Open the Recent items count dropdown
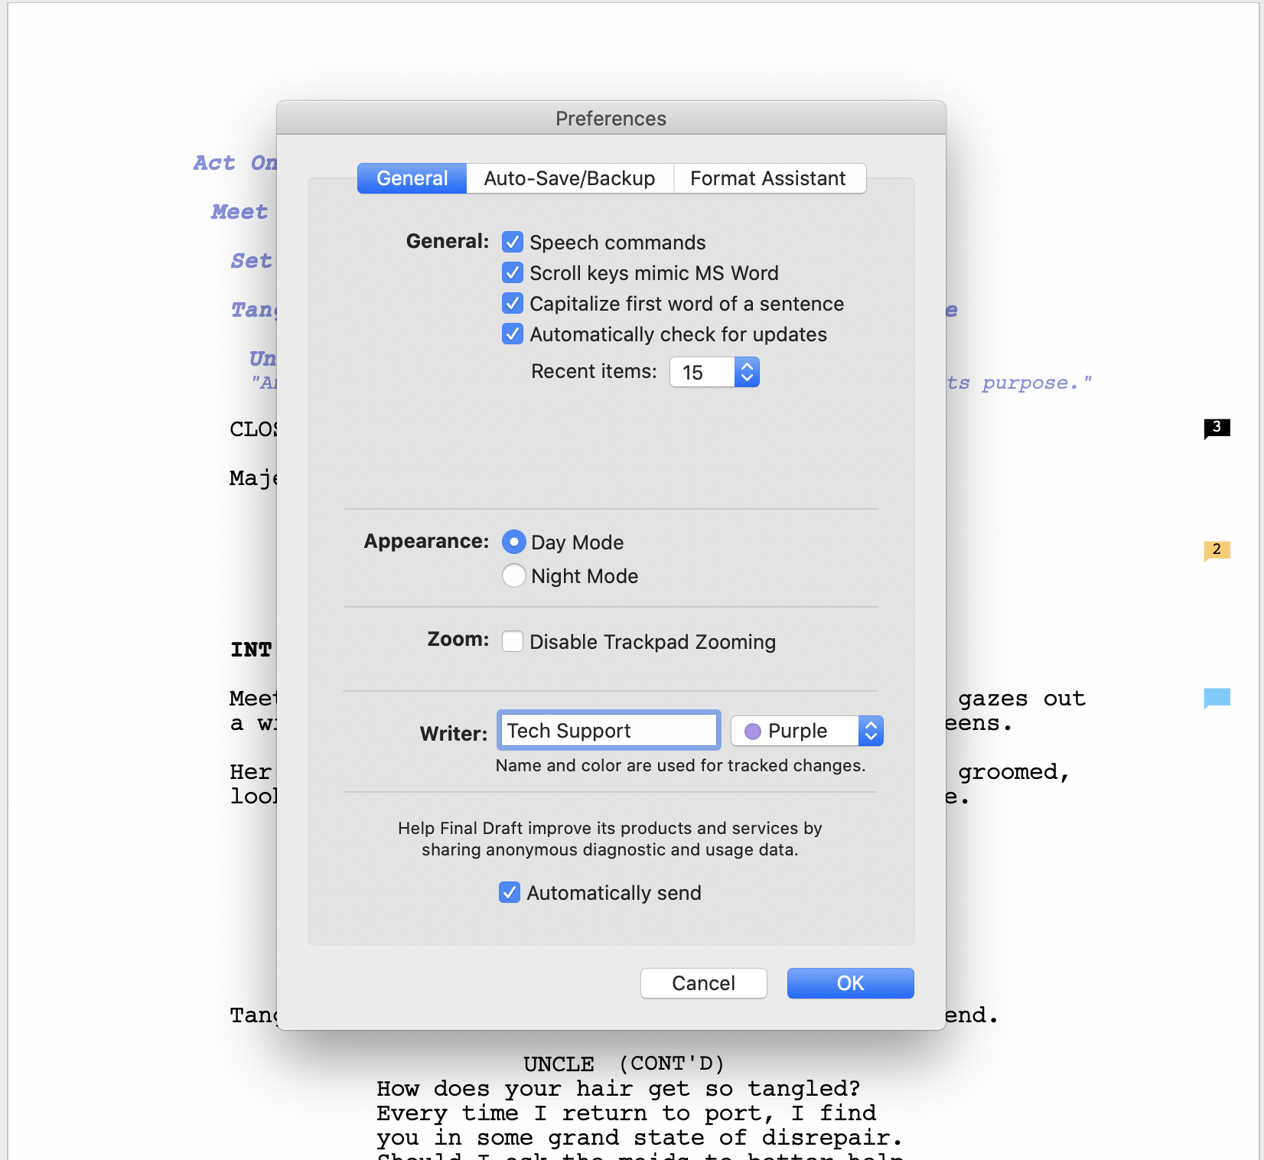Image resolution: width=1264 pixels, height=1160 pixels. pos(746,373)
